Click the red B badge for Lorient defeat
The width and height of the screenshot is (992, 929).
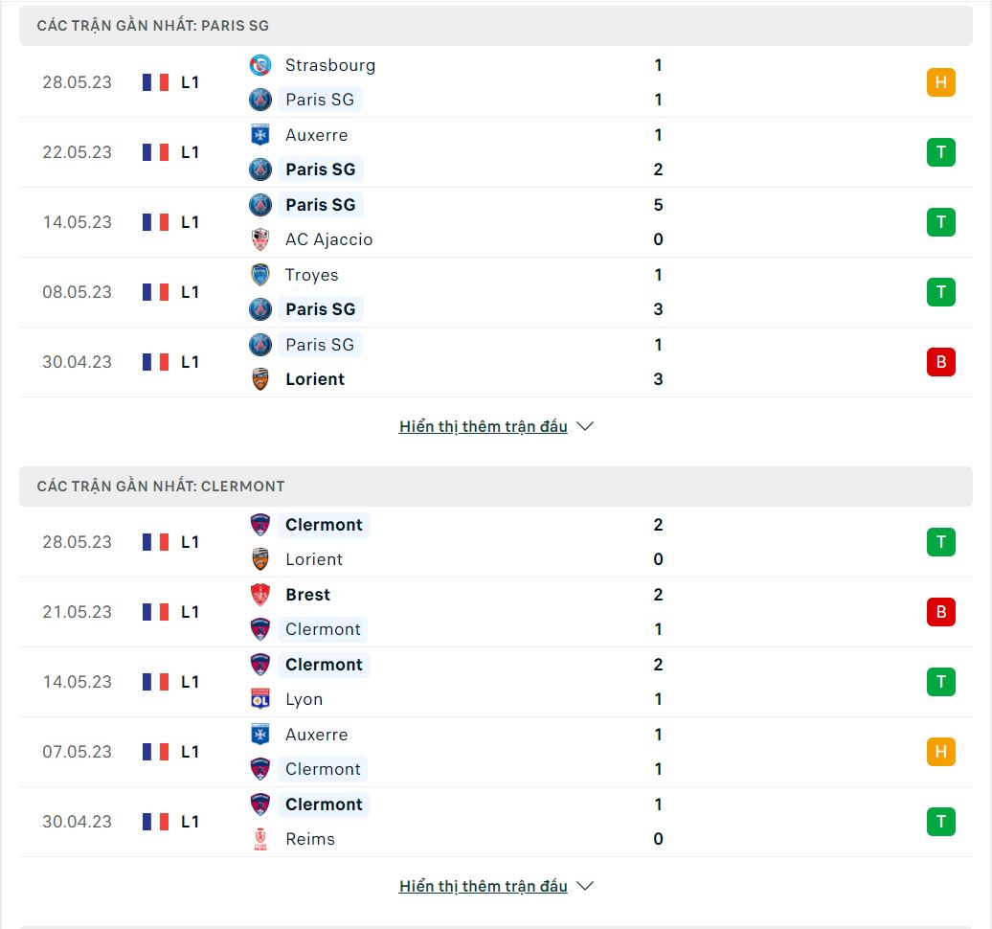940,362
